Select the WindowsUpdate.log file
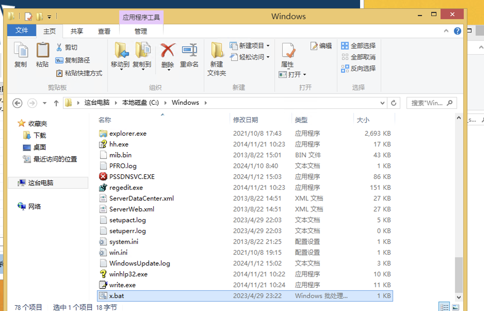This screenshot has height=311, width=484. pyautogui.click(x=140, y=263)
